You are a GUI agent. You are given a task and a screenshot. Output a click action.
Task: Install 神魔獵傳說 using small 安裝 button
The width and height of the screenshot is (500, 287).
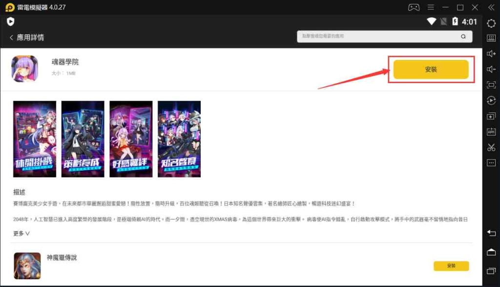451,265
